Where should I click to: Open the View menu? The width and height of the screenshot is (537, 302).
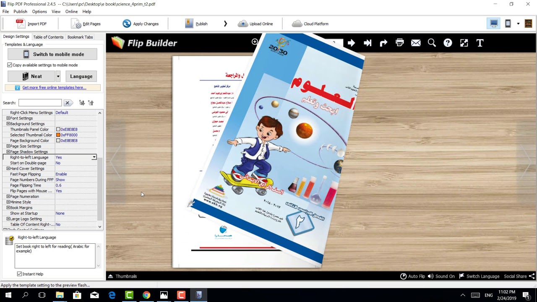click(x=56, y=11)
